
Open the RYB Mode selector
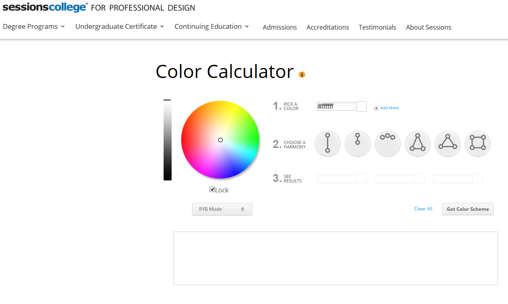(222, 209)
